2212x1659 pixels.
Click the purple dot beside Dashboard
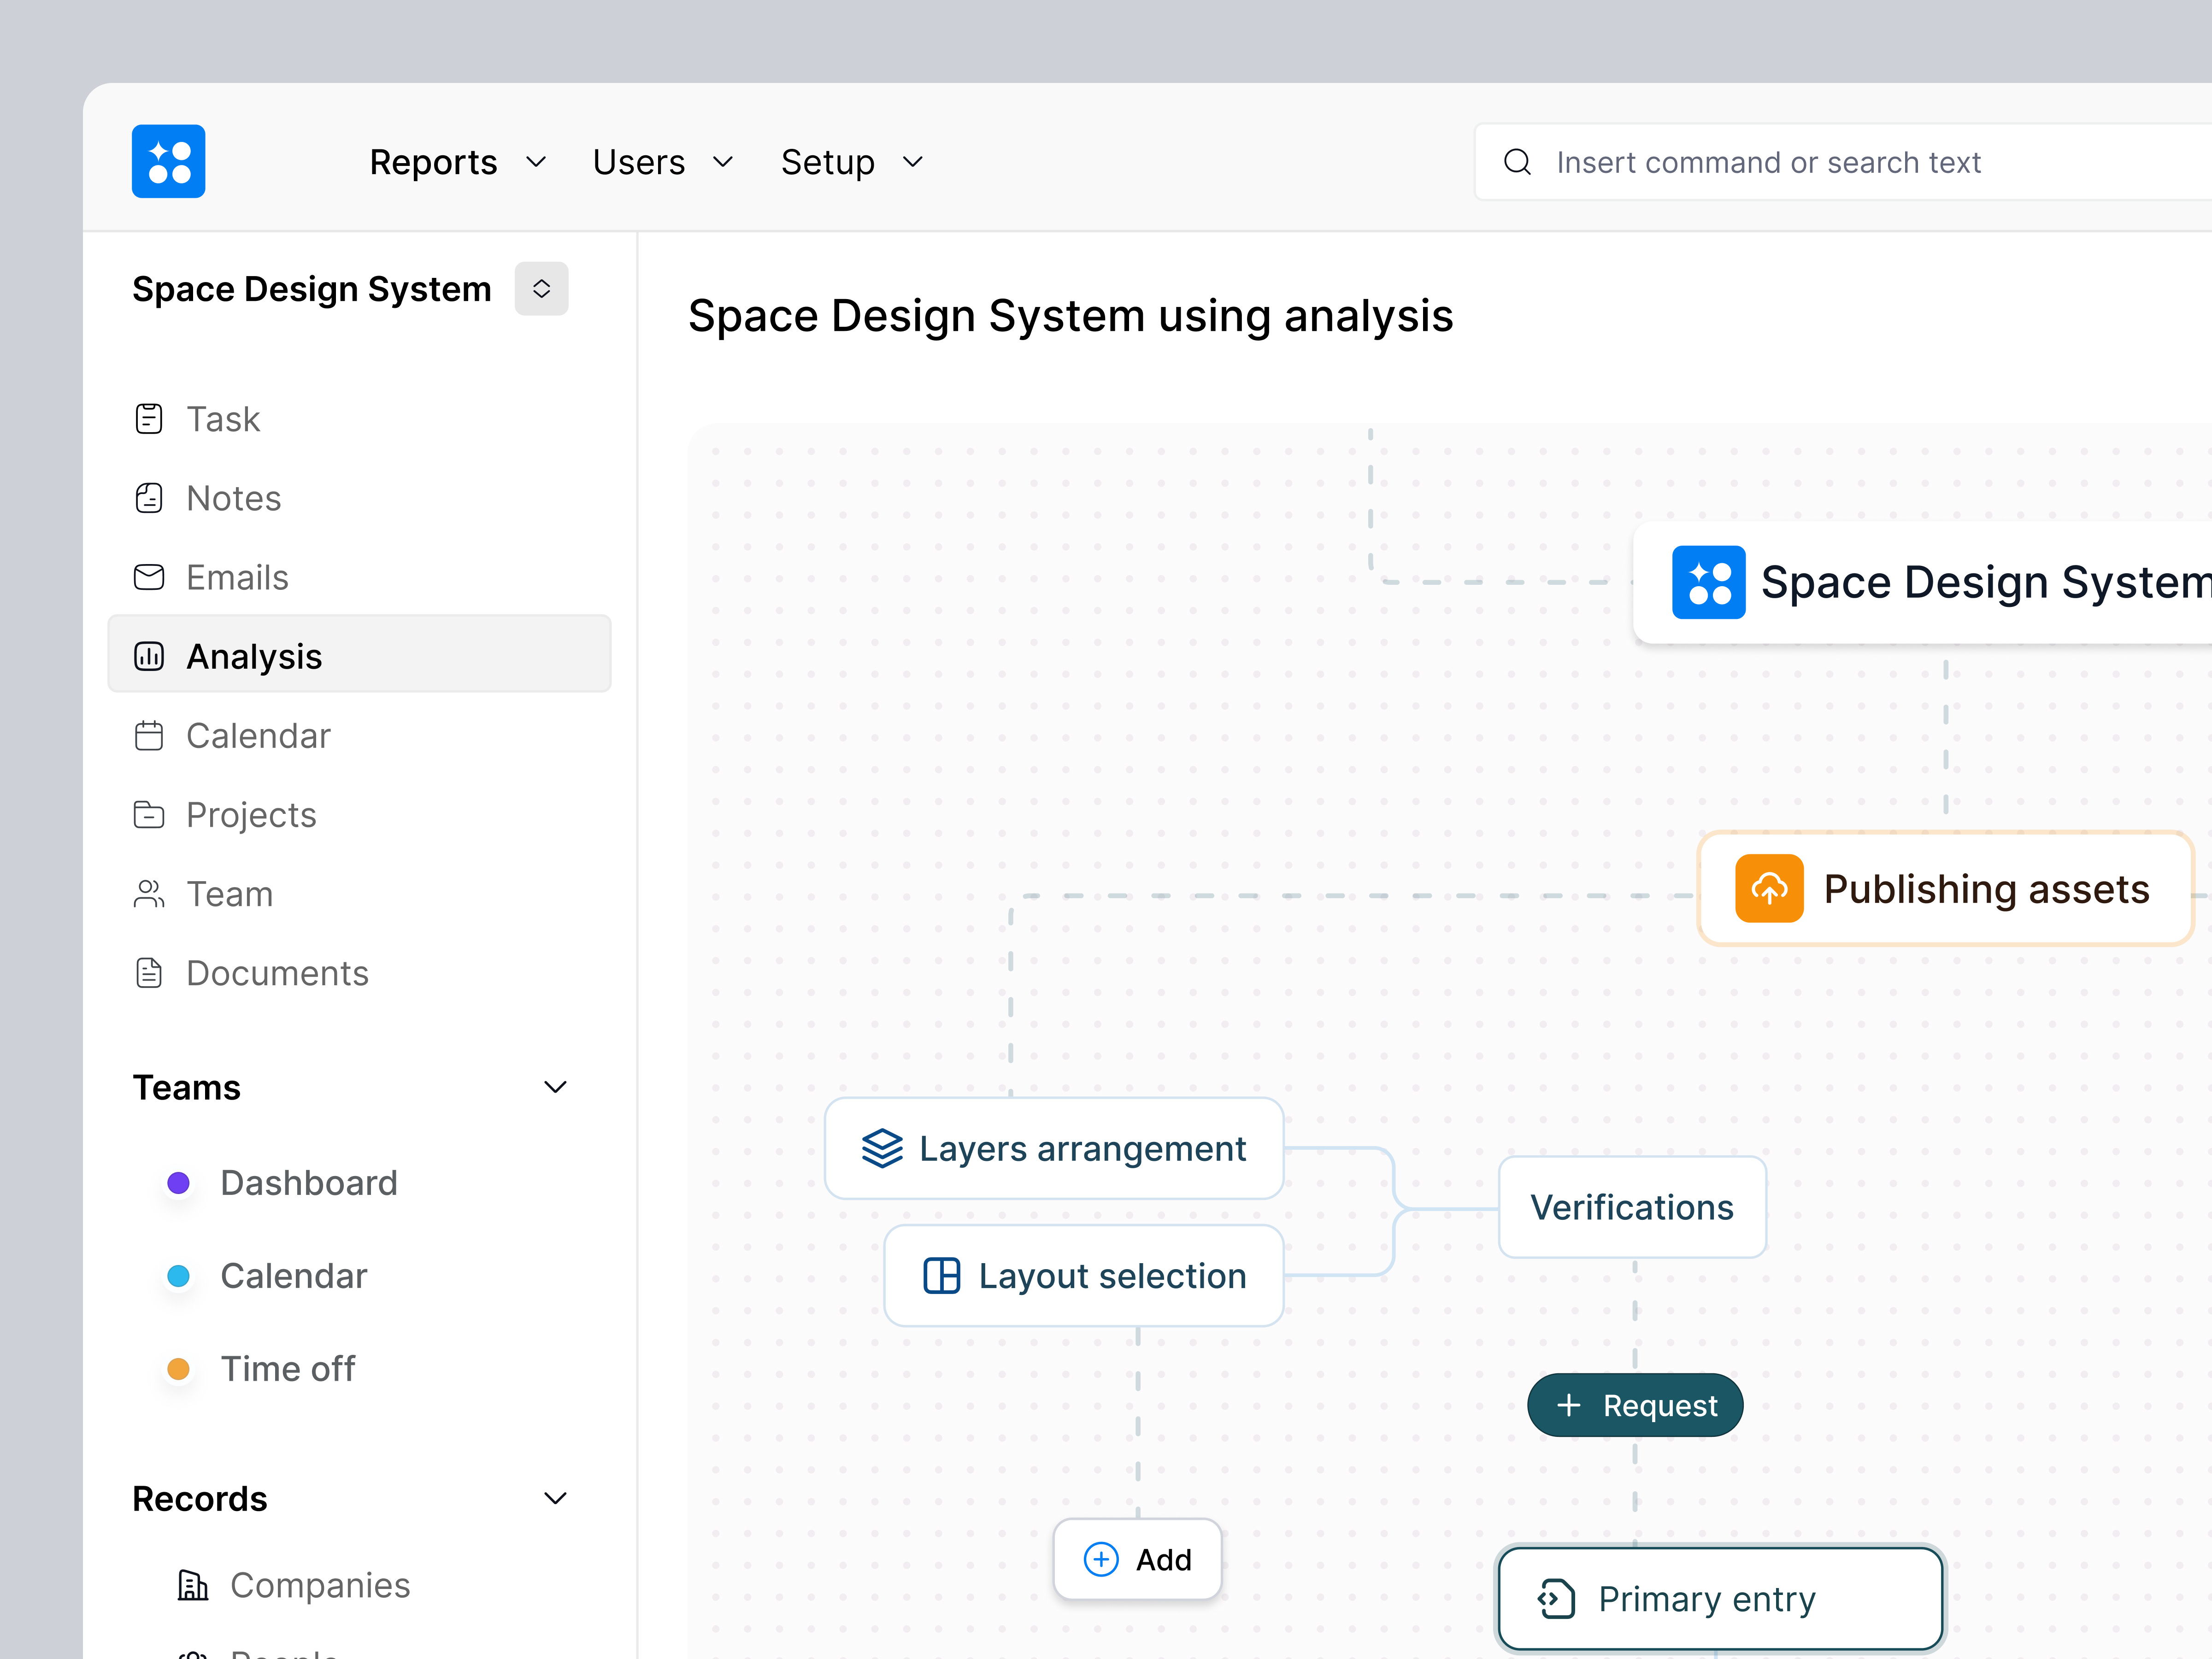click(x=179, y=1182)
